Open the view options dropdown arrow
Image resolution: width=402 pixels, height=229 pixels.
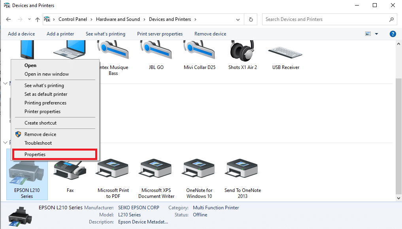376,34
